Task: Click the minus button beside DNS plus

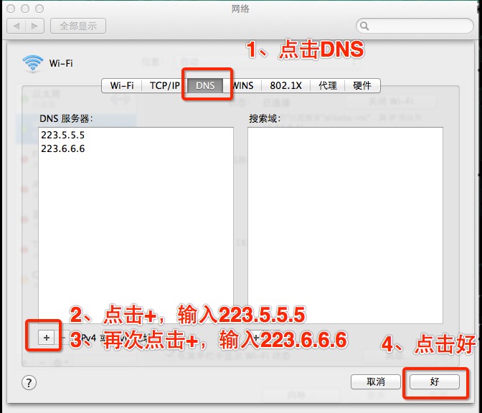Action: click(x=63, y=338)
